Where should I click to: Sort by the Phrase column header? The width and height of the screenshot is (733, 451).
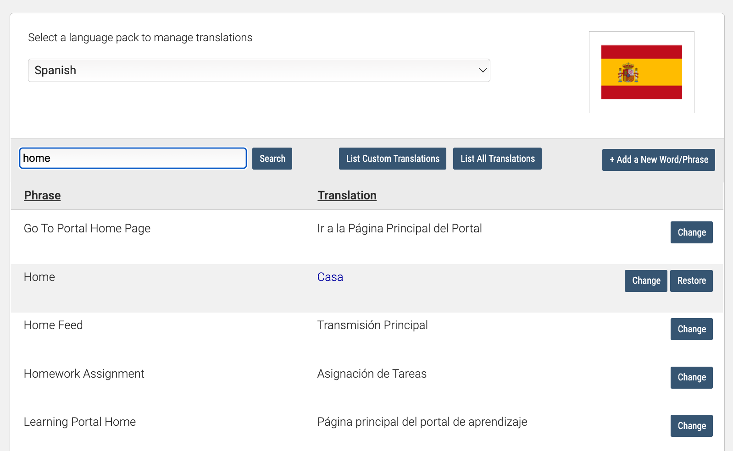(42, 195)
